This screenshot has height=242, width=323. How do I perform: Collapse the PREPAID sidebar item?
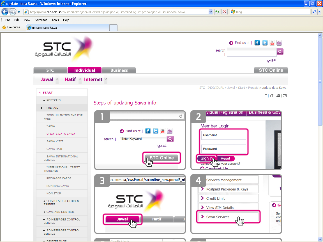[x=62, y=108]
